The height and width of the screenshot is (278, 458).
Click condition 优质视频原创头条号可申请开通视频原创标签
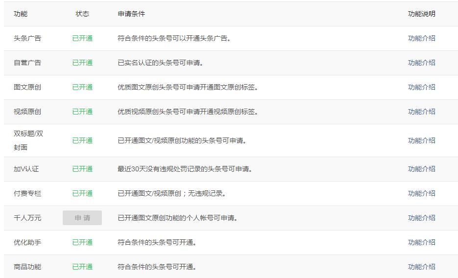point(188,112)
